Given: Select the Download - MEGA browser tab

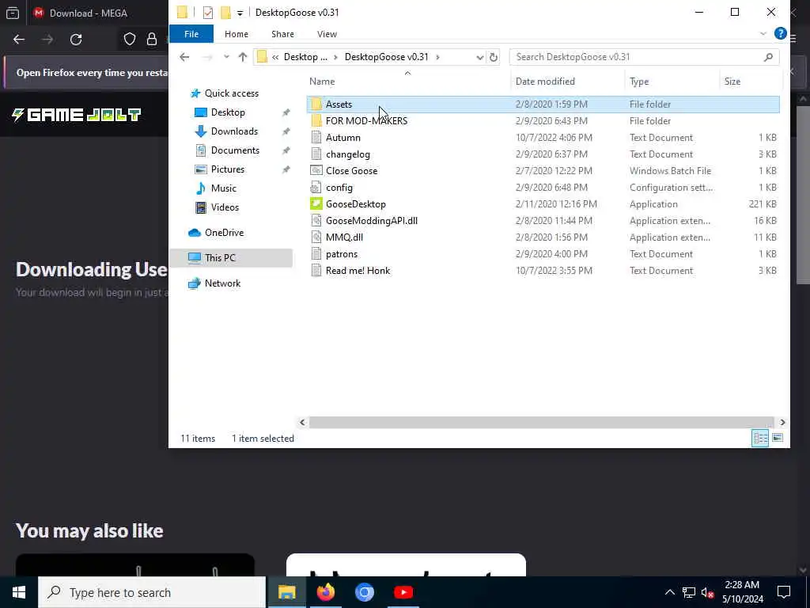Looking at the screenshot, I should 88,13.
